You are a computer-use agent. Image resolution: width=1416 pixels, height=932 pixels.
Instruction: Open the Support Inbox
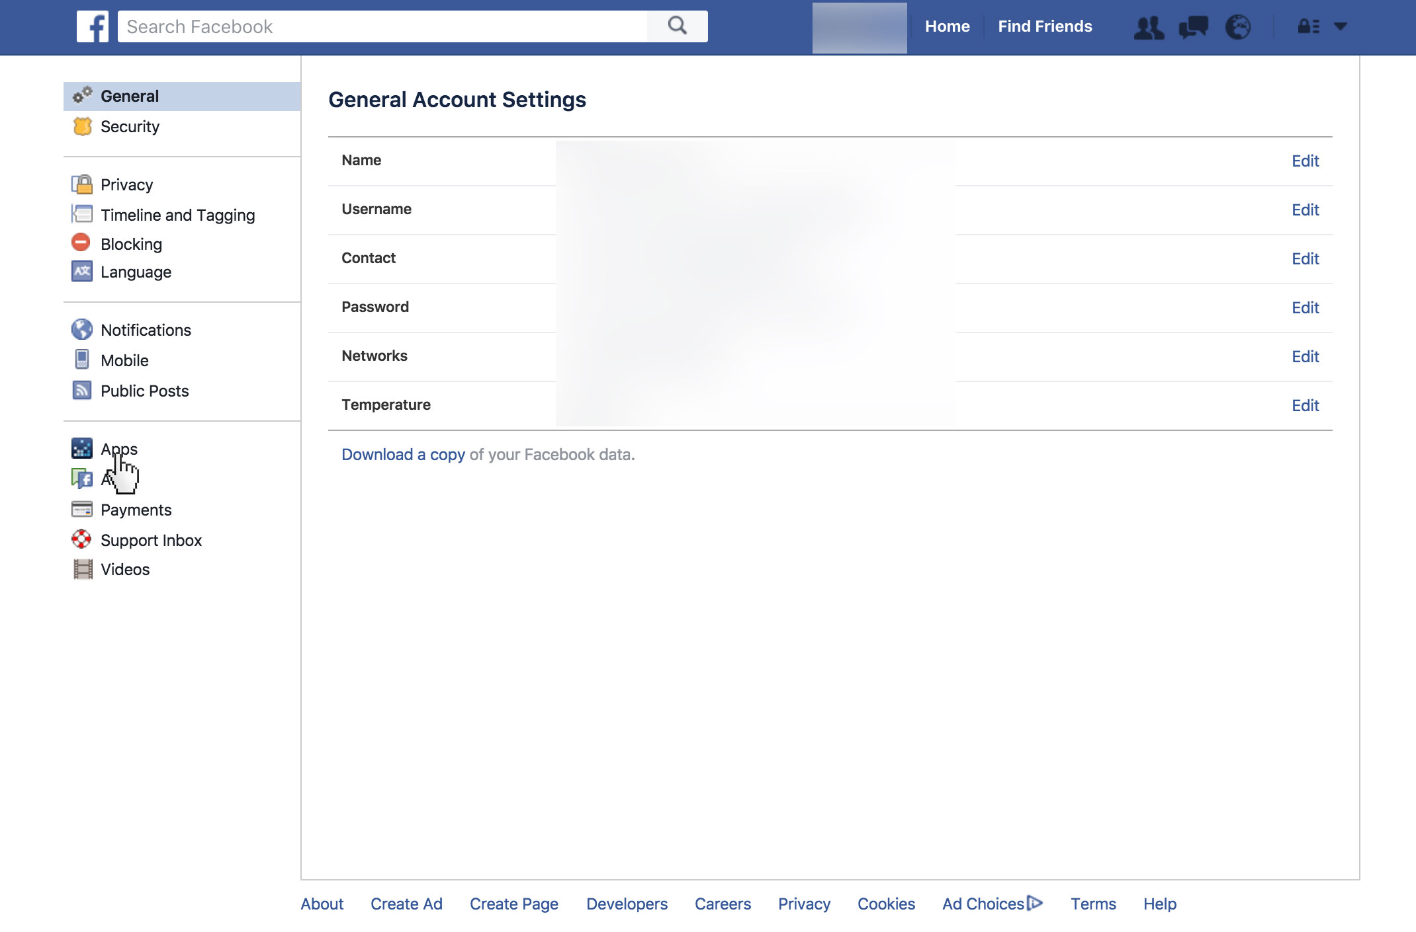coord(151,540)
